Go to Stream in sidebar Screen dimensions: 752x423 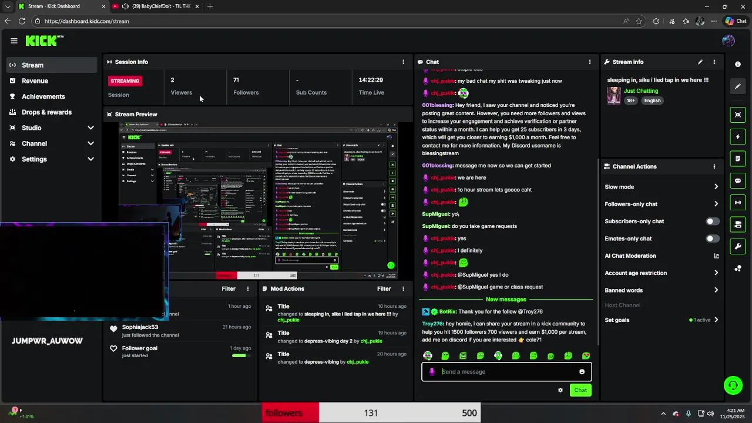52,65
